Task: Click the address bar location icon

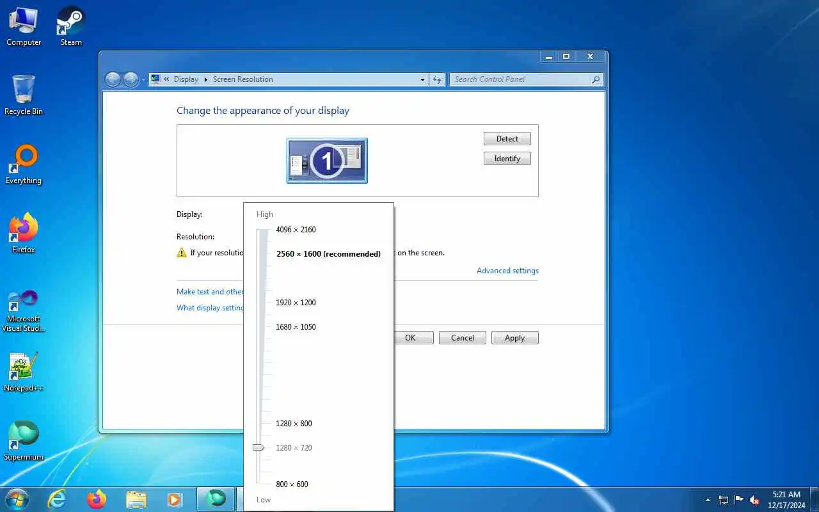Action: [x=155, y=79]
